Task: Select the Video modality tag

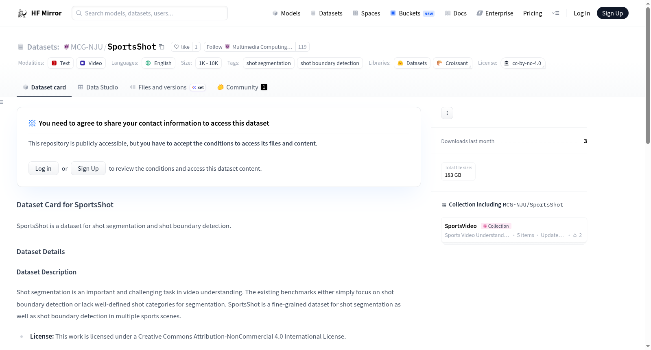Action: 91,63
